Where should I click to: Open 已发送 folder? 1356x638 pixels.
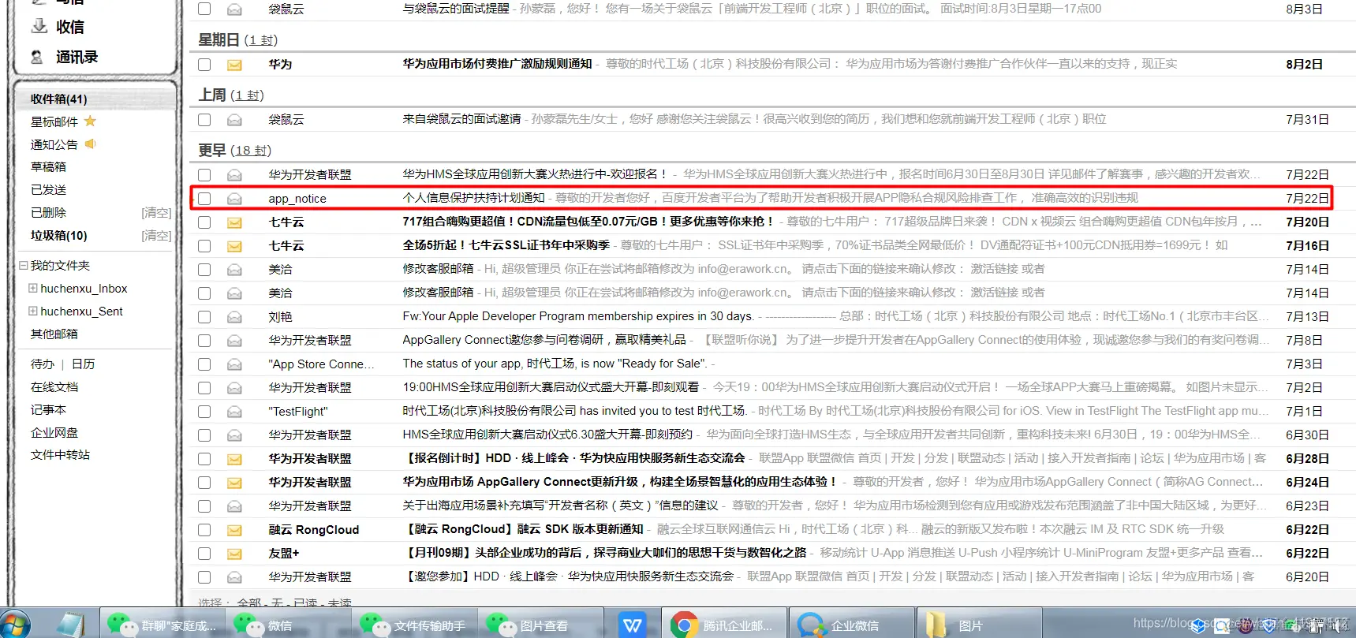[x=48, y=189]
